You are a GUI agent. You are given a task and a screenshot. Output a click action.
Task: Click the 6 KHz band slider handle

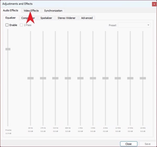click(x=105, y=78)
